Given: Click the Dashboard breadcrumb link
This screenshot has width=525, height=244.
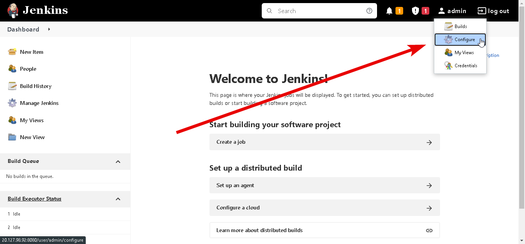Looking at the screenshot, I should coord(23,29).
